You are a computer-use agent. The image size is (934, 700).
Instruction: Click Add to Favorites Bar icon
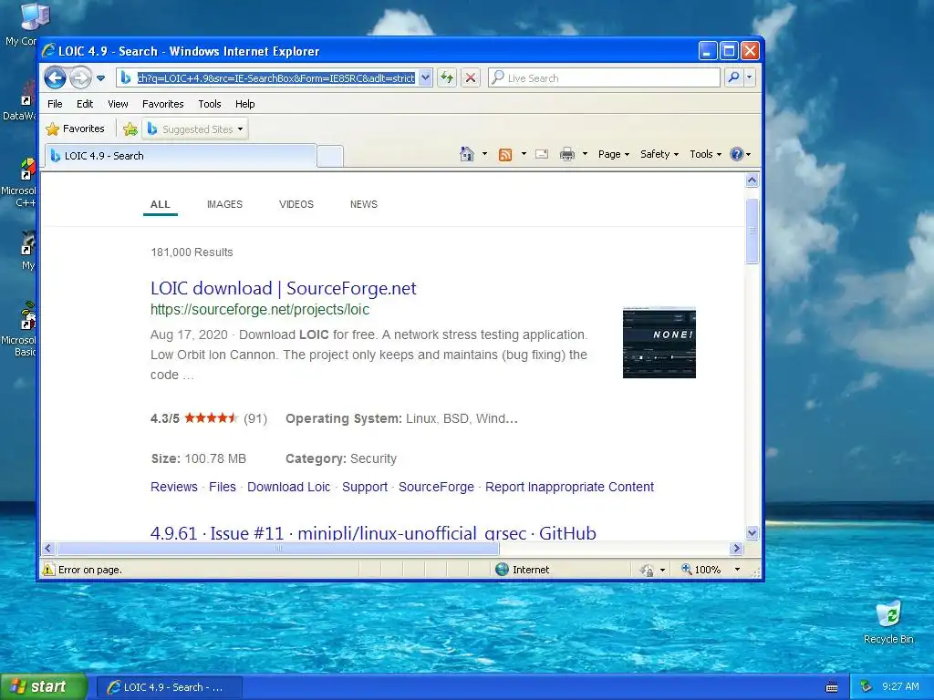(x=130, y=129)
